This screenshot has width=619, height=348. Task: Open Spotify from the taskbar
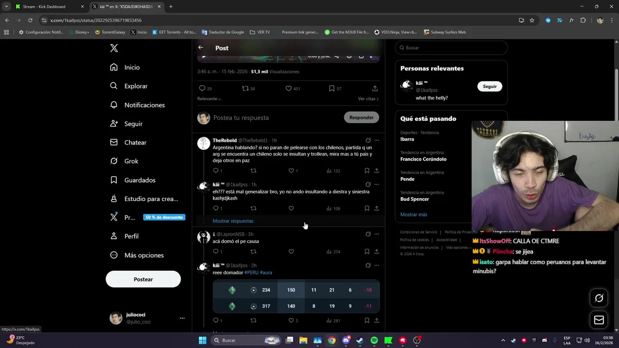point(374,340)
